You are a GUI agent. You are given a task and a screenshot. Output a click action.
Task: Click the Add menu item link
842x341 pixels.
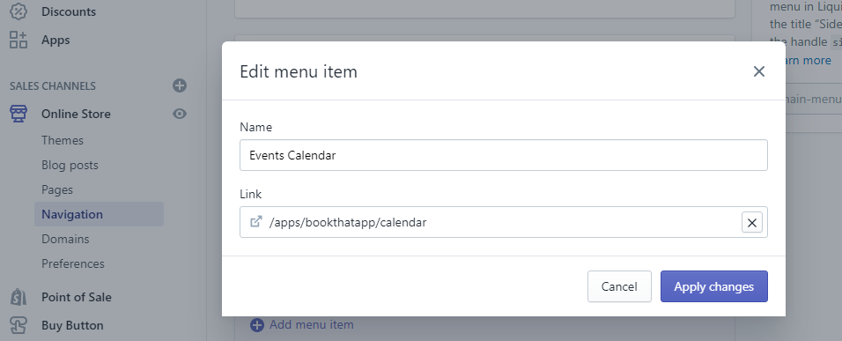302,324
